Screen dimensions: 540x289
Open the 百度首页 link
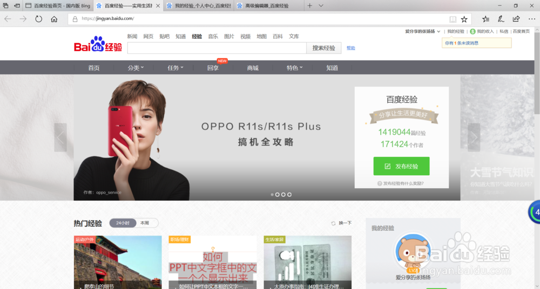(521, 31)
